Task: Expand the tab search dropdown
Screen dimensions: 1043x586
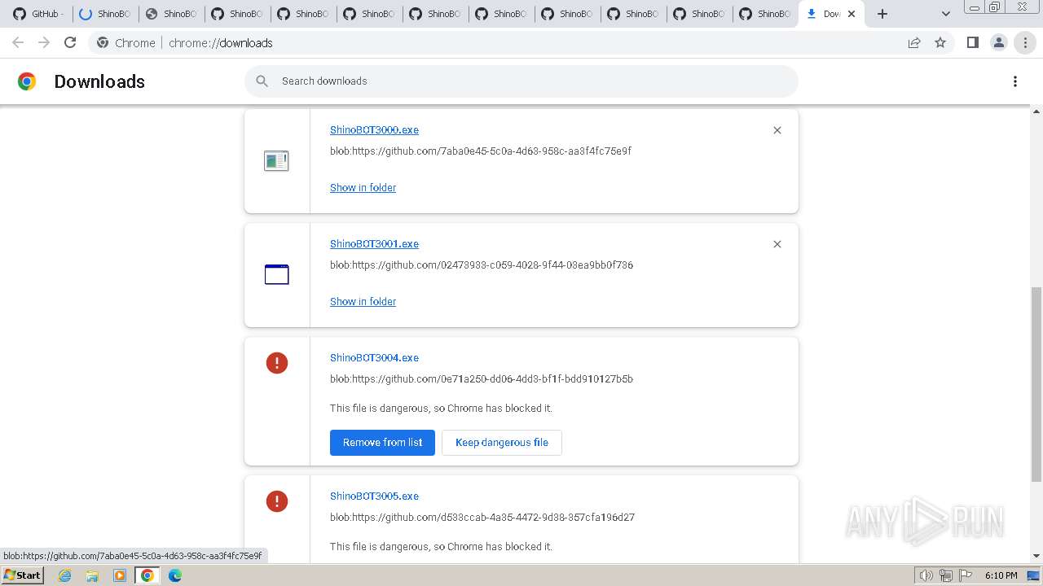Action: point(945,14)
